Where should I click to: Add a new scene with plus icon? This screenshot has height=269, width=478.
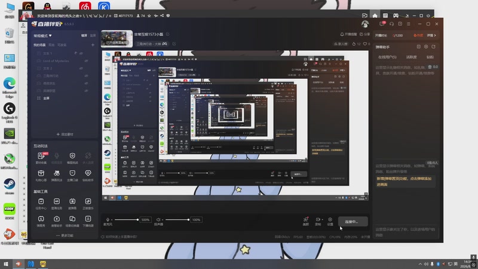tap(93, 45)
